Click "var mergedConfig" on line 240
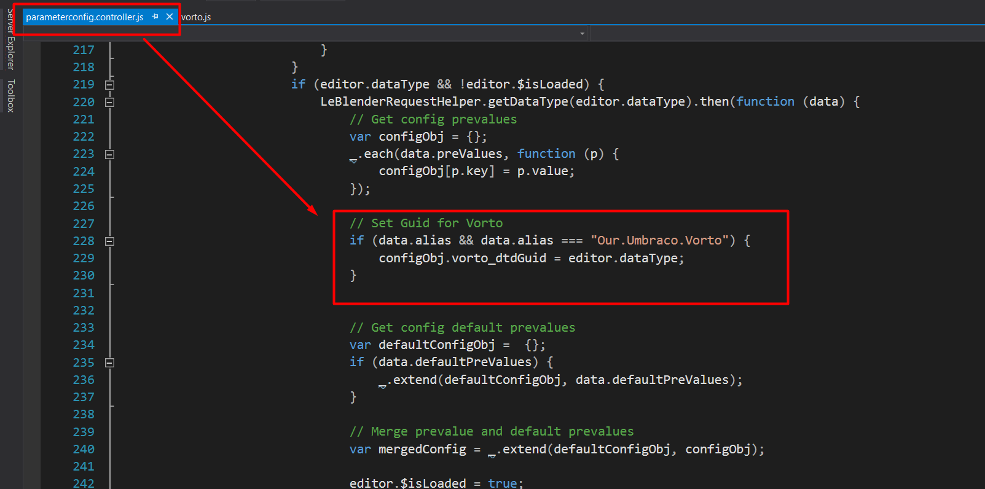Image resolution: width=985 pixels, height=489 pixels. [407, 449]
